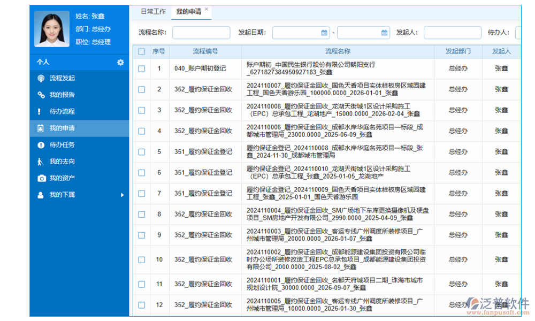Click the user profile photo
Image resolution: width=535 pixels, height=321 pixels.
tap(52, 29)
